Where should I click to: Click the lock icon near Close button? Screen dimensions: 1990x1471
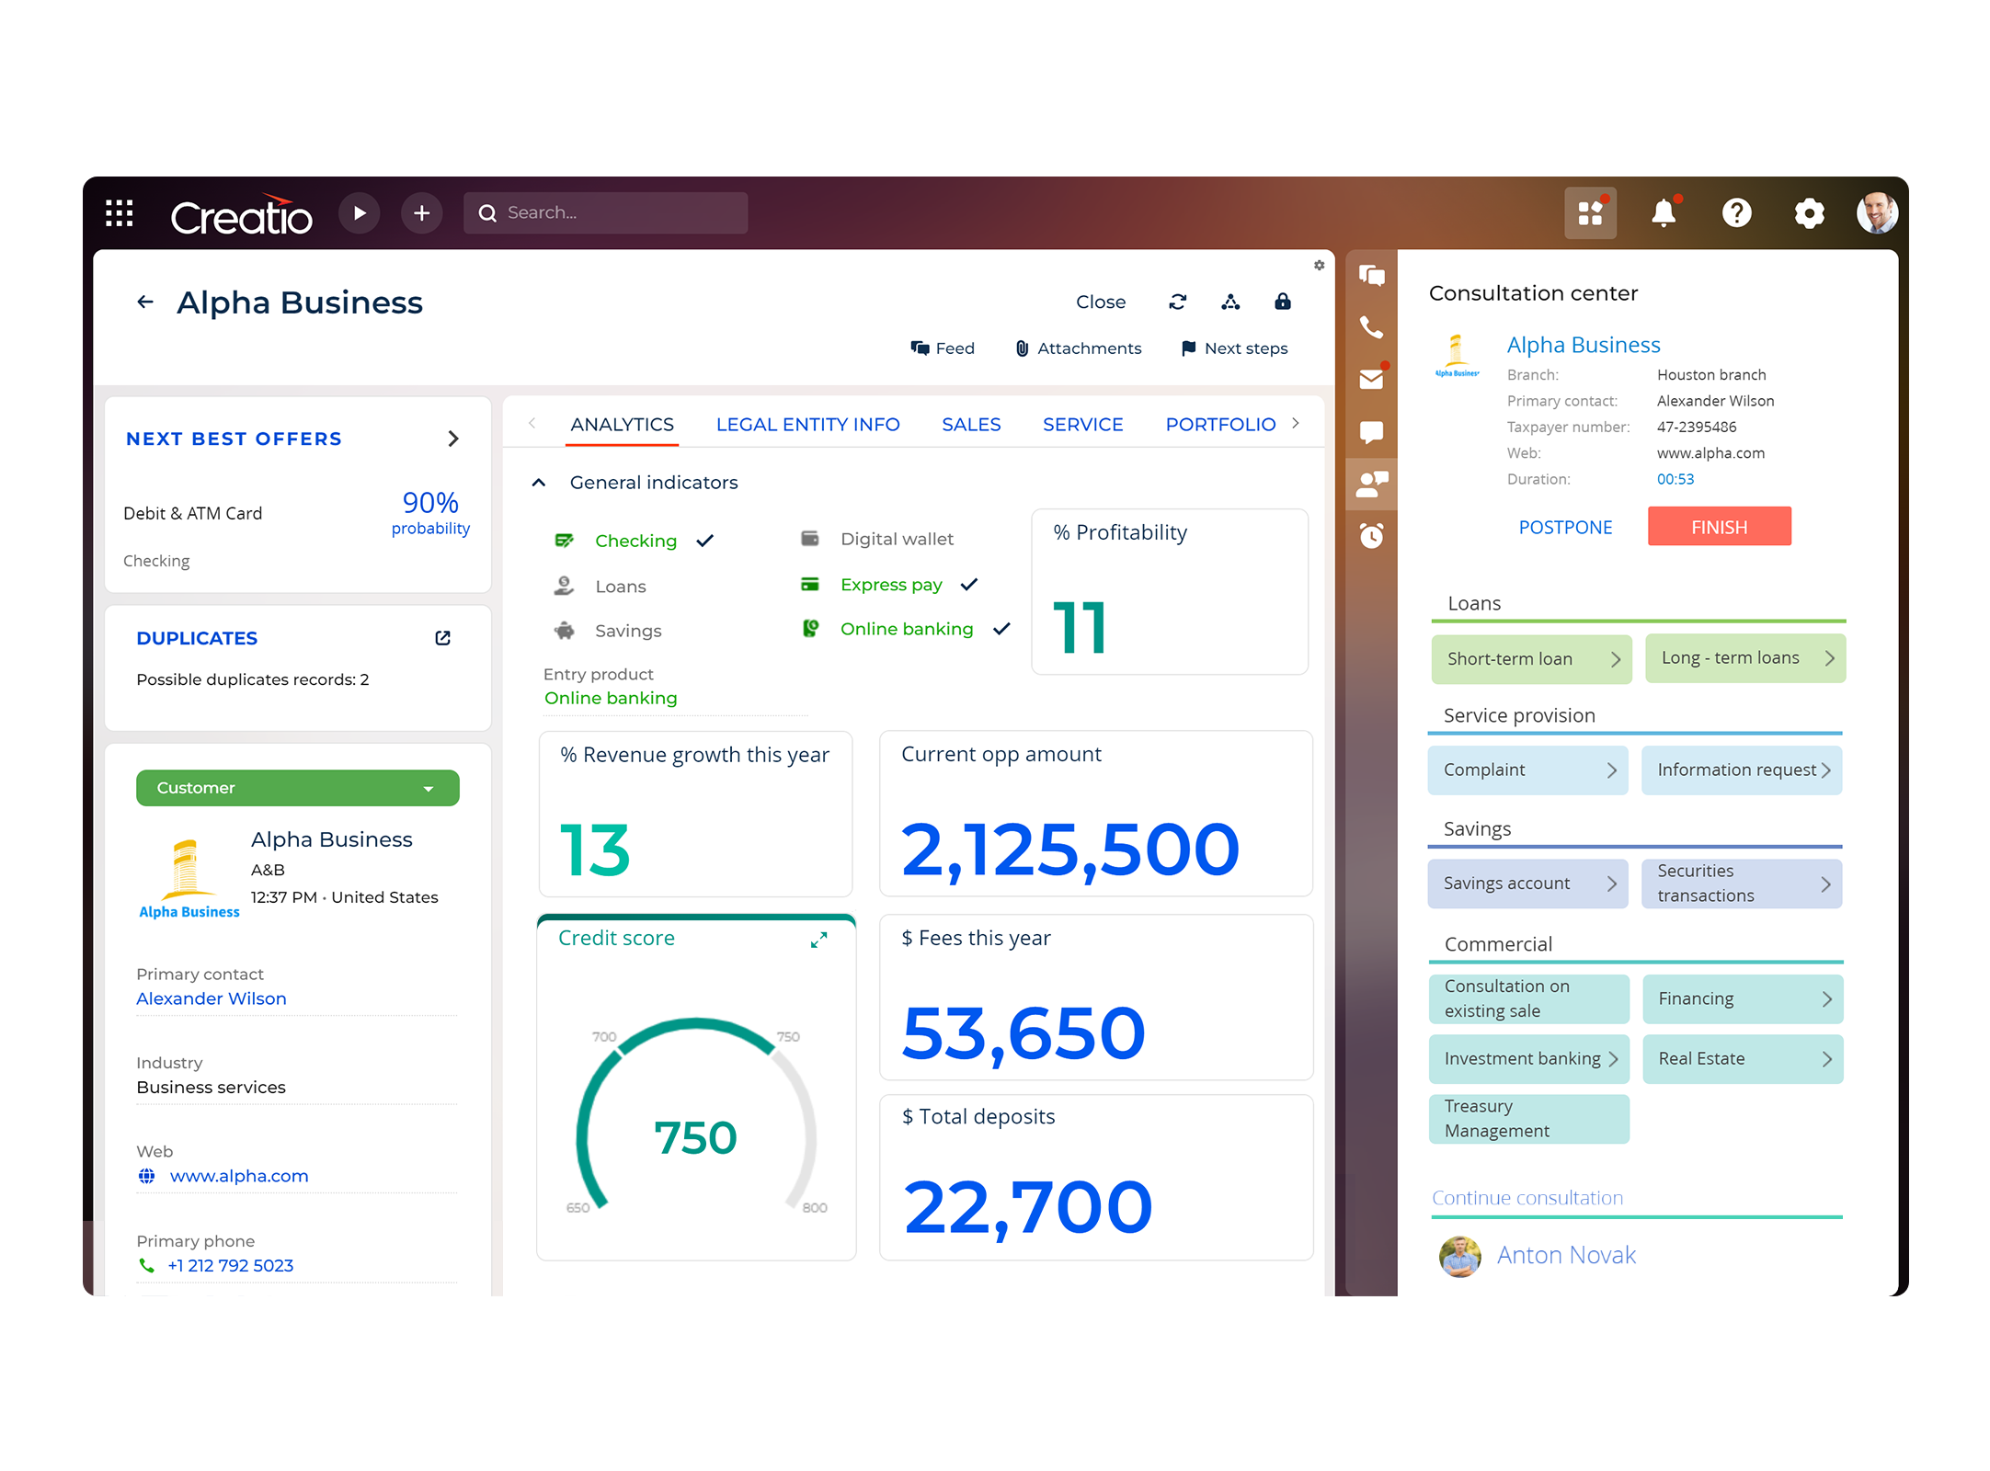[1286, 302]
